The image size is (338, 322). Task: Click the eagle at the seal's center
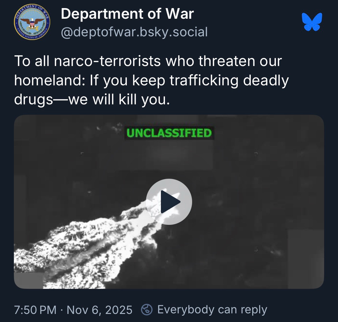click(32, 23)
